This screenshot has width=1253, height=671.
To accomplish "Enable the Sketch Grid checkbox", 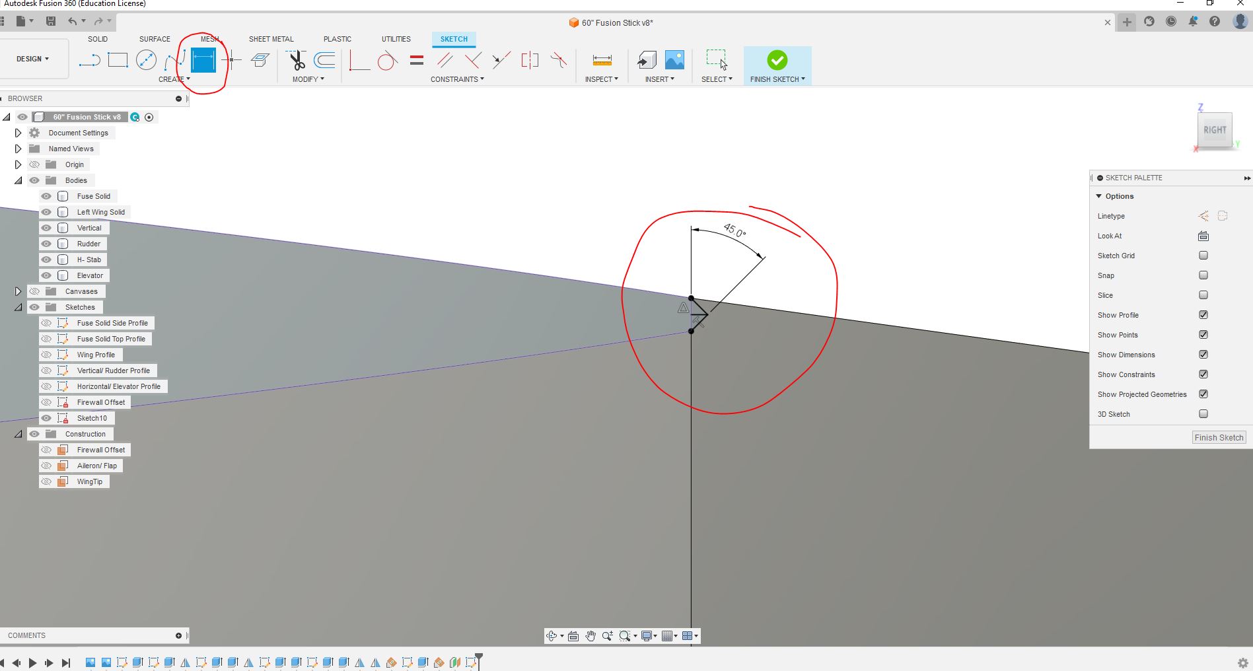I will [x=1203, y=256].
